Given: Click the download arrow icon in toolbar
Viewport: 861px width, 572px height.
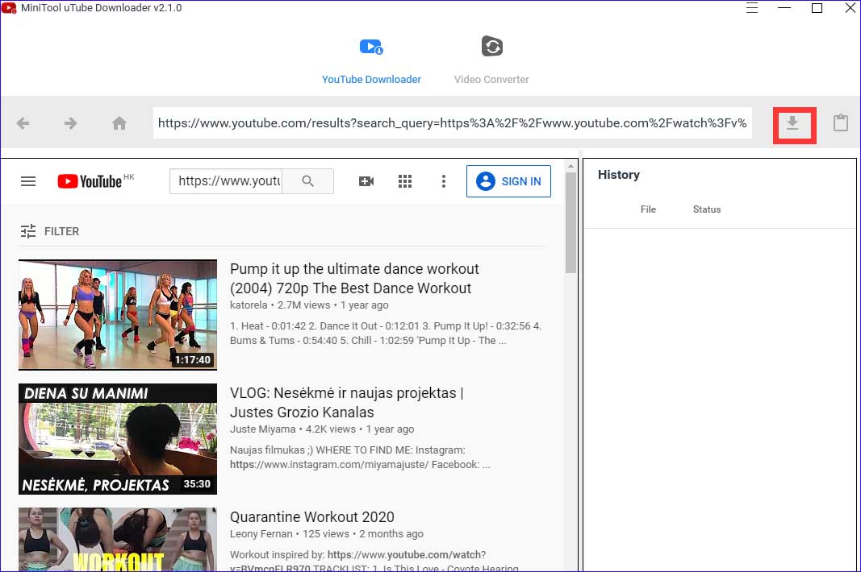Looking at the screenshot, I should [x=792, y=122].
